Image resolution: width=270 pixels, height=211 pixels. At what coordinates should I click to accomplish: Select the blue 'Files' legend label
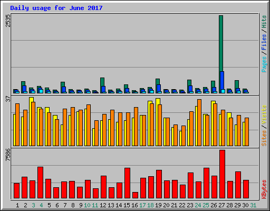tap(264, 42)
